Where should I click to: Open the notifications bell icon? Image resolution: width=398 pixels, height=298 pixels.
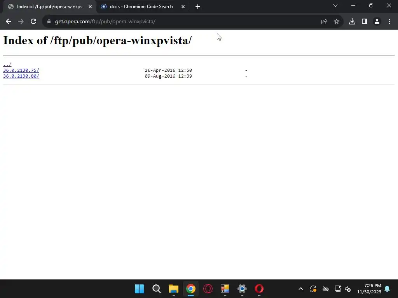tap(388, 289)
